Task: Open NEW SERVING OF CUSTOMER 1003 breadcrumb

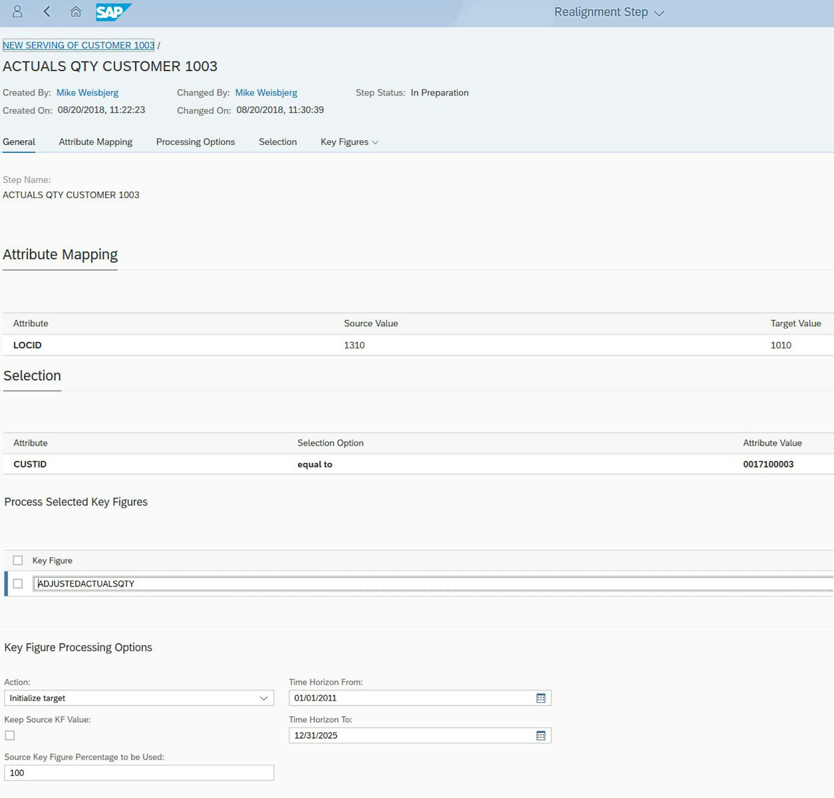Action: [78, 45]
